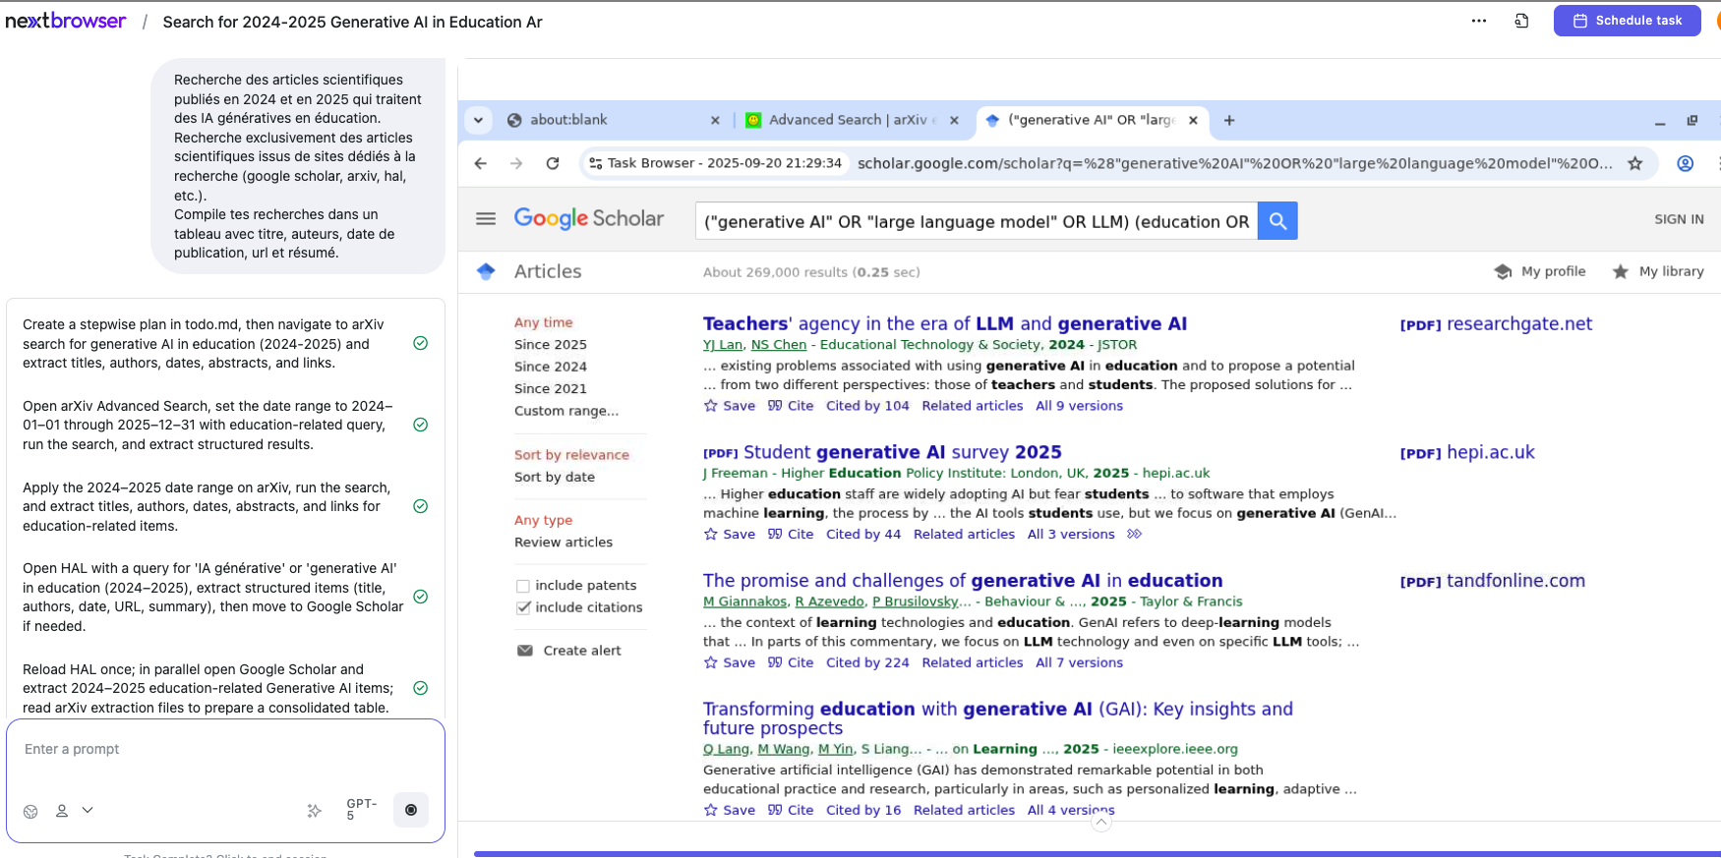Click the stop task button in prompt box

click(x=411, y=810)
